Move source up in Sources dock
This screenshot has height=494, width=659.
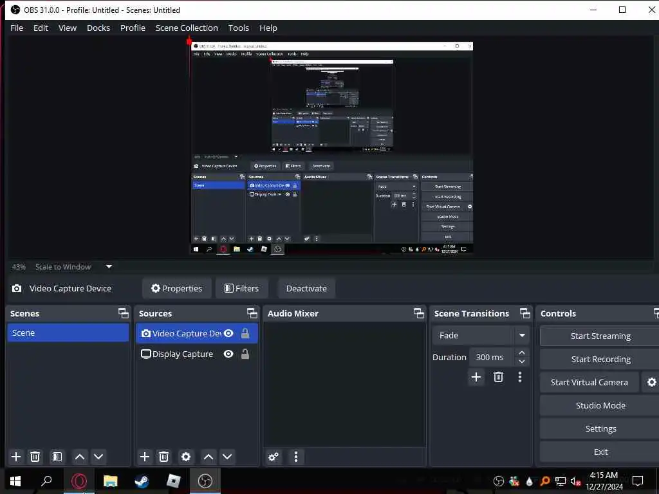208,457
